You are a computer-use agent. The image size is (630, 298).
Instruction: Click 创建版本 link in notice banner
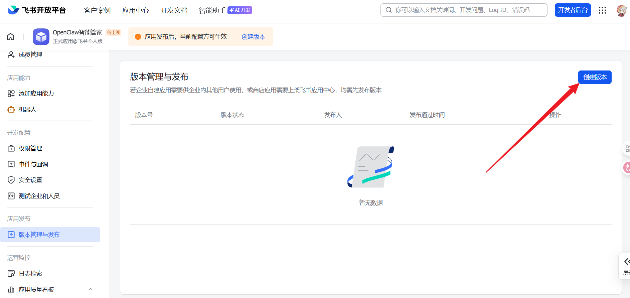pos(253,37)
